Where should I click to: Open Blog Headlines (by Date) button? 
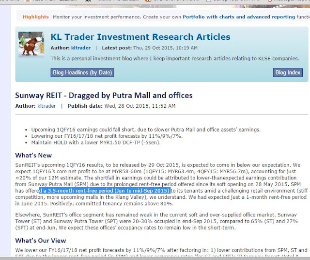click(x=82, y=72)
